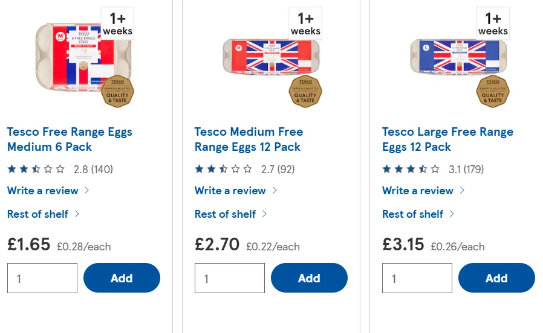Open Tesco Large Free Range Eggs 12 Pack title link
The image size is (543, 333).
448,139
